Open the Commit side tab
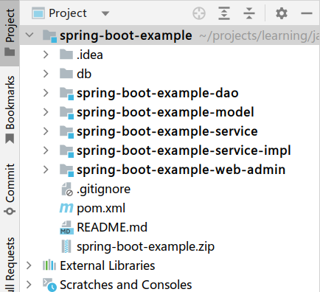Viewport: 320px width, 292px height. point(10,189)
